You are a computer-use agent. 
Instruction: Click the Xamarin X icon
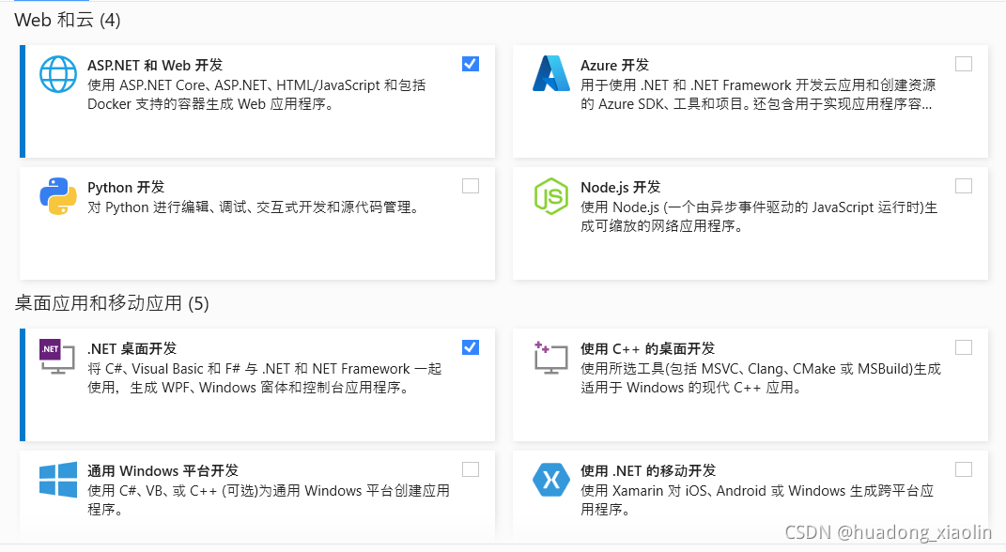551,480
